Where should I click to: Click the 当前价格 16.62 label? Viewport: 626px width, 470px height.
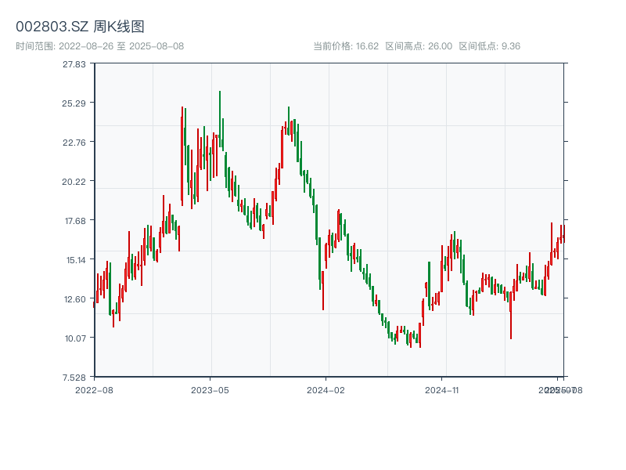coord(346,46)
